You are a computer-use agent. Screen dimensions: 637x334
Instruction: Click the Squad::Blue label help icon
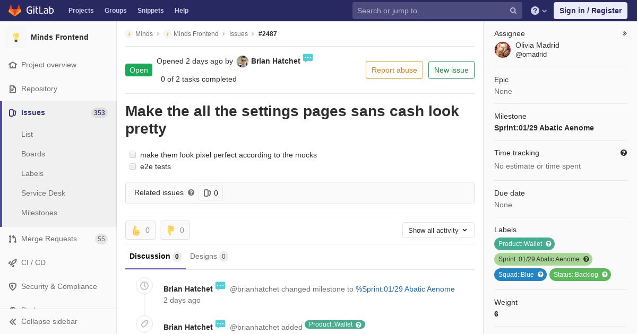coord(540,275)
